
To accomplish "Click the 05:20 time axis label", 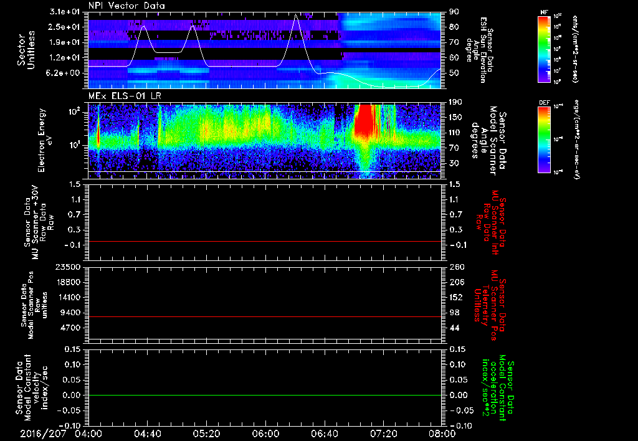I will tap(206, 434).
